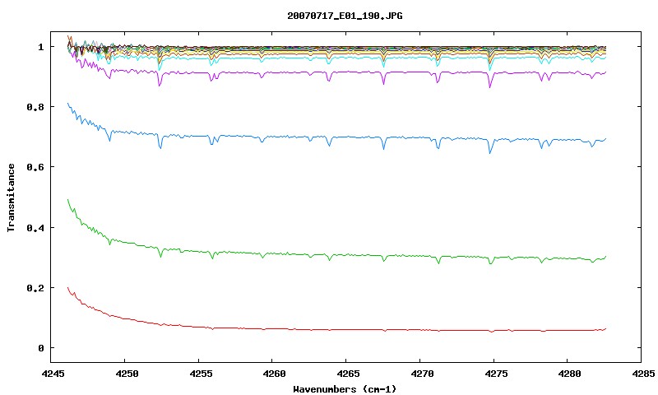
Task: Click the Transmittance y-axis label
Action: point(11,197)
